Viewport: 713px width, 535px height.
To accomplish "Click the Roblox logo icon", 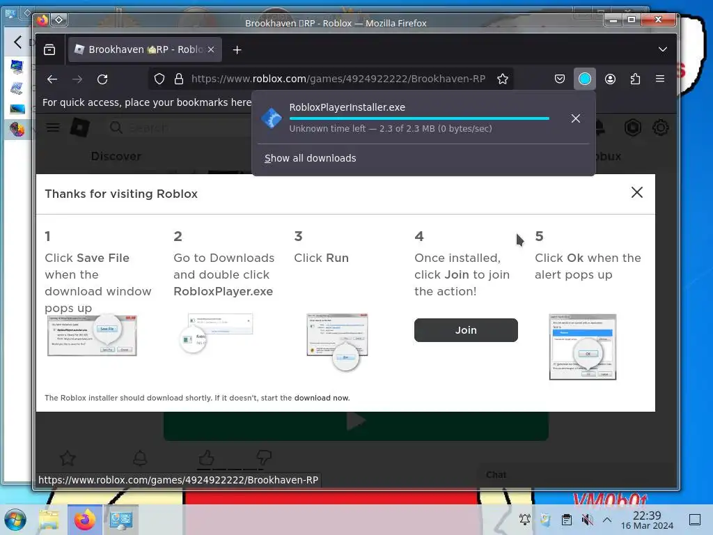I will coord(79,128).
